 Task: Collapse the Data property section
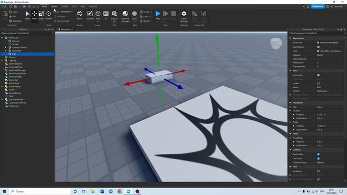[291, 70]
